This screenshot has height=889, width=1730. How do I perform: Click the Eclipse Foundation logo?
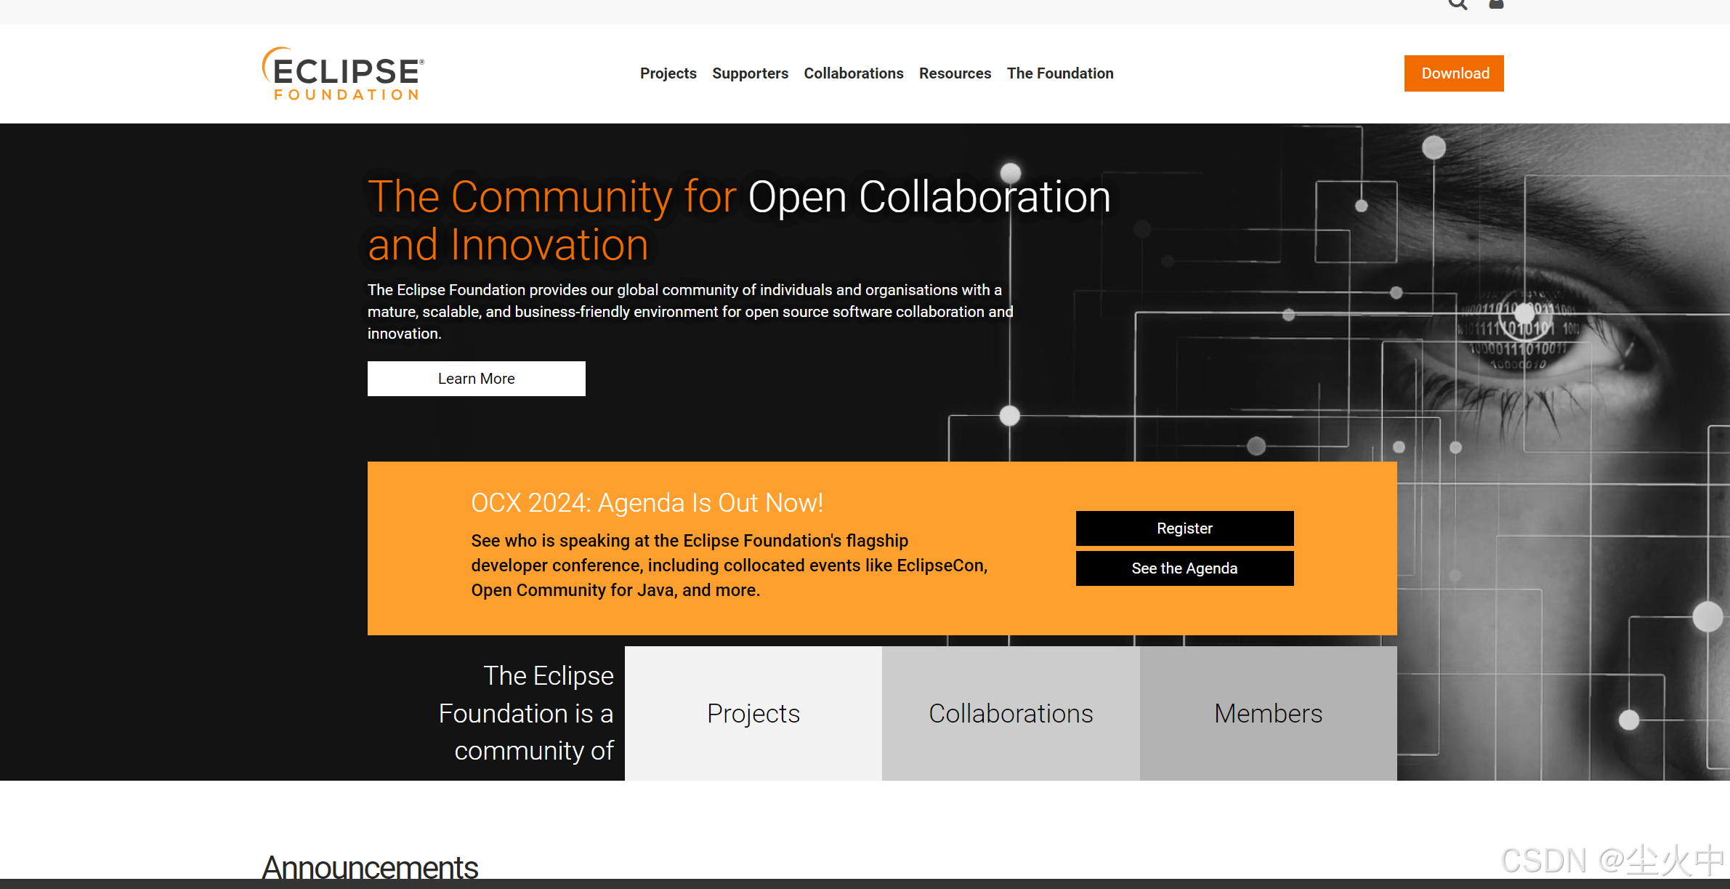(343, 73)
